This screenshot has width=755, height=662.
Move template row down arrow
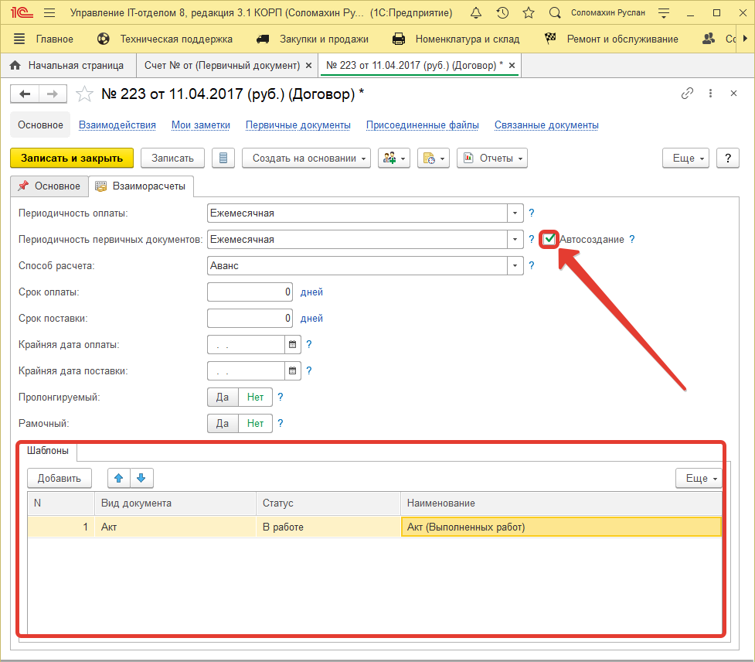pyautogui.click(x=141, y=478)
